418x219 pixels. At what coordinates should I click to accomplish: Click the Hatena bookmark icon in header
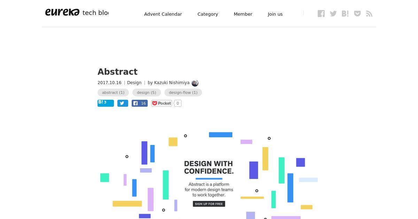[345, 14]
